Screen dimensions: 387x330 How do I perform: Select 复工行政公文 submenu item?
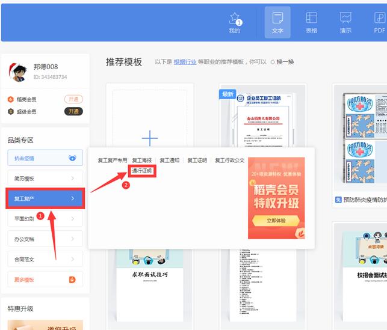click(230, 160)
